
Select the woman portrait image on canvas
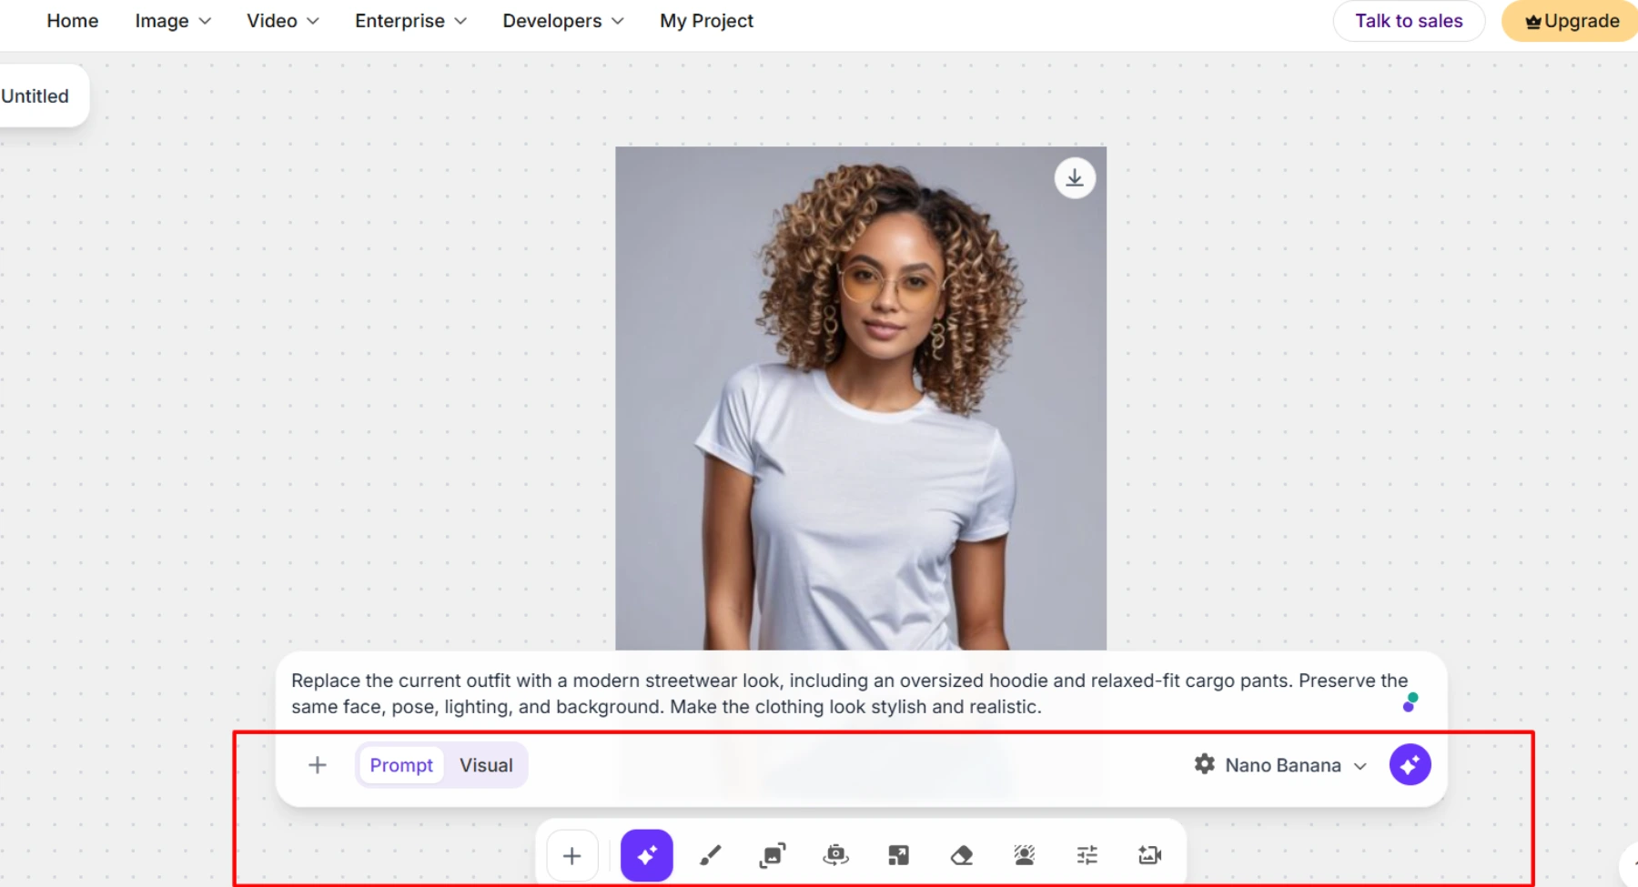pyautogui.click(x=861, y=398)
